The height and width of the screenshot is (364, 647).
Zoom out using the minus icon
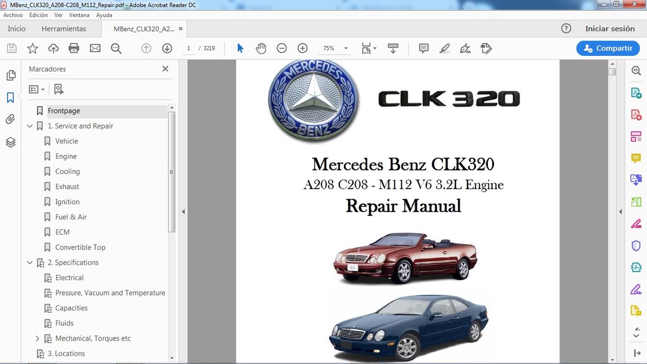coord(282,48)
